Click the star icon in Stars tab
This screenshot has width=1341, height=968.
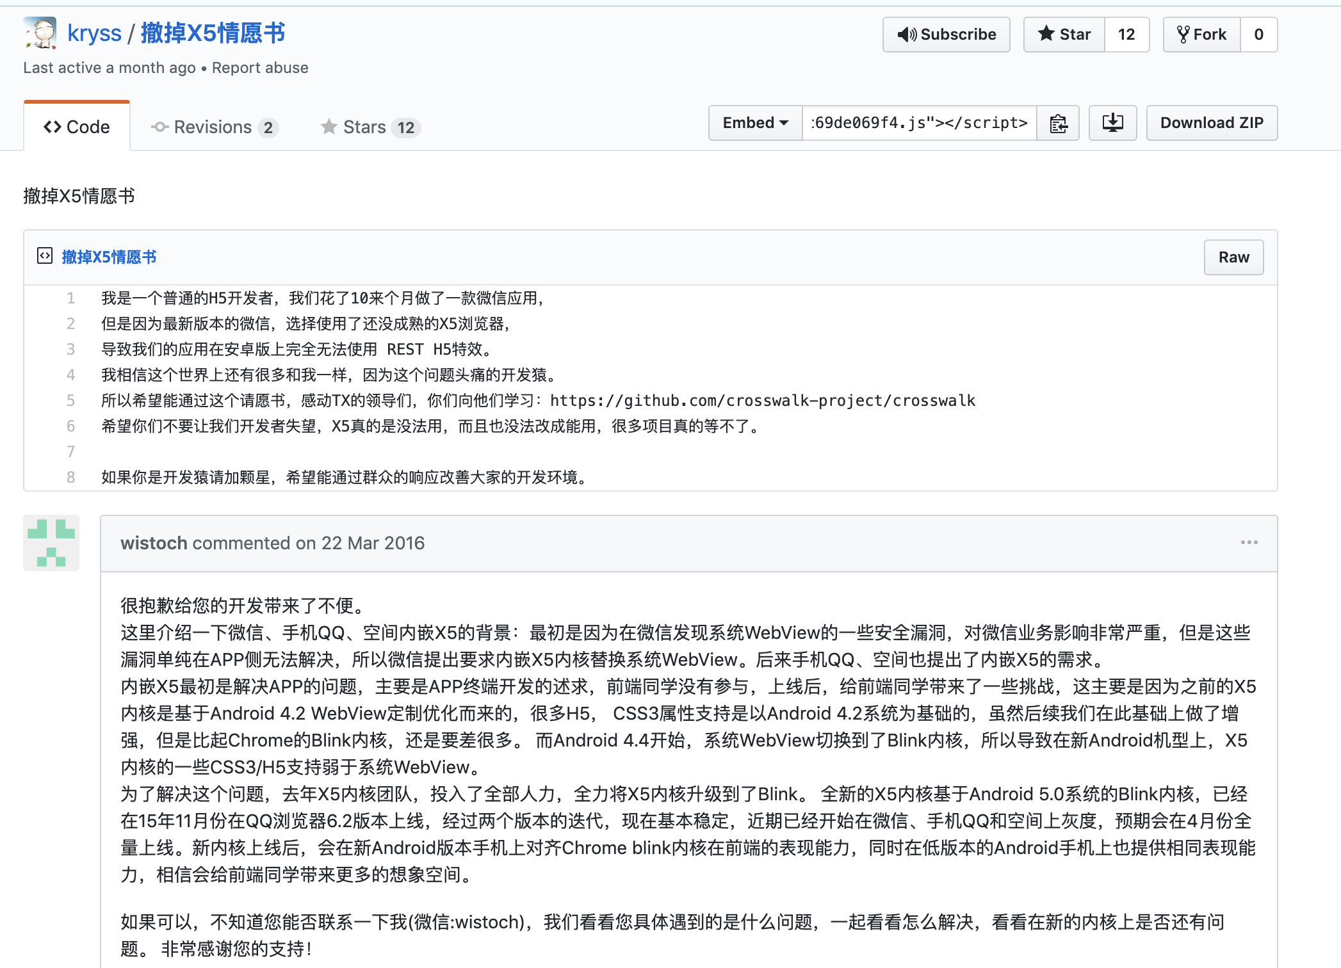point(329,127)
